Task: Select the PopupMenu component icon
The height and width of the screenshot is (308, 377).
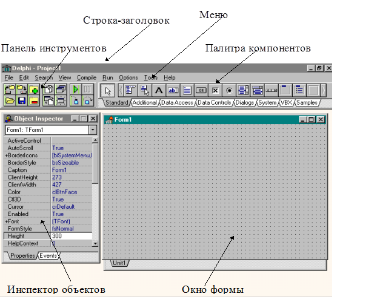Action: coord(145,91)
